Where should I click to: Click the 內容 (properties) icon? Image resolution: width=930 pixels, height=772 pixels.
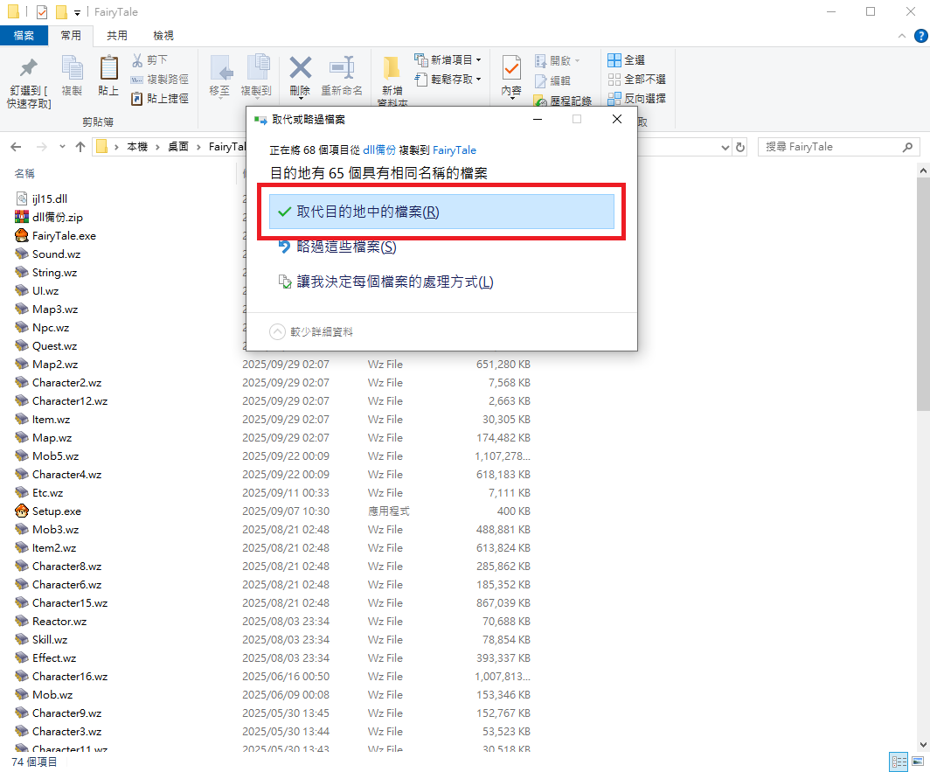(x=511, y=69)
